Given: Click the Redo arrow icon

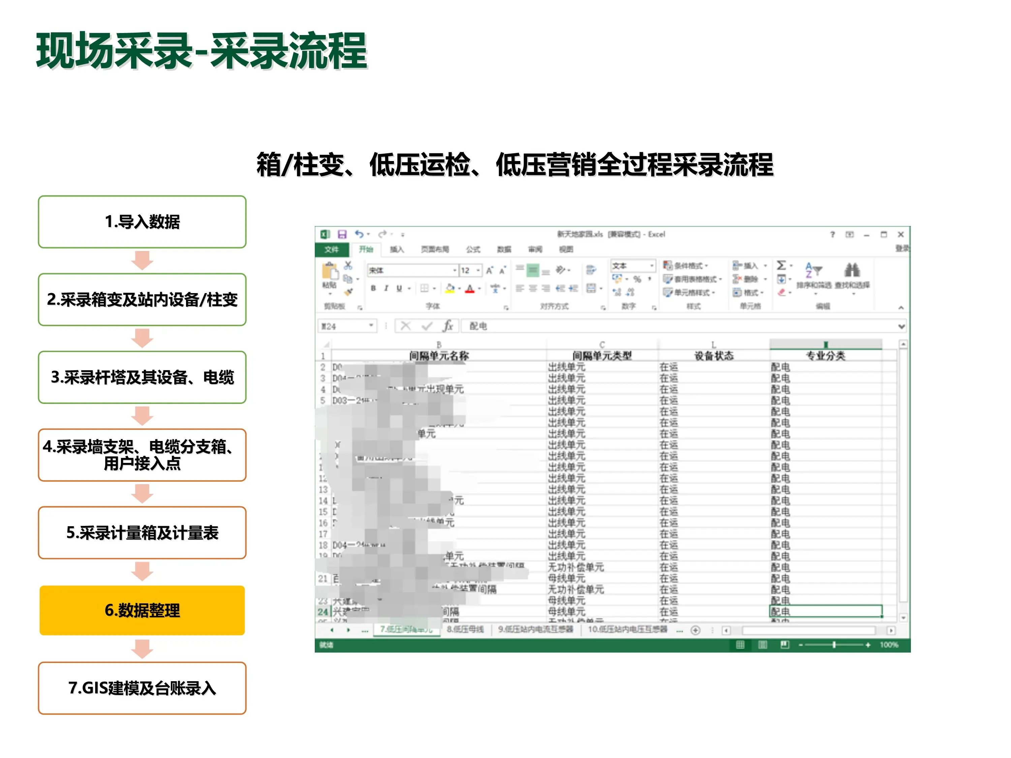Looking at the screenshot, I should click(x=382, y=234).
